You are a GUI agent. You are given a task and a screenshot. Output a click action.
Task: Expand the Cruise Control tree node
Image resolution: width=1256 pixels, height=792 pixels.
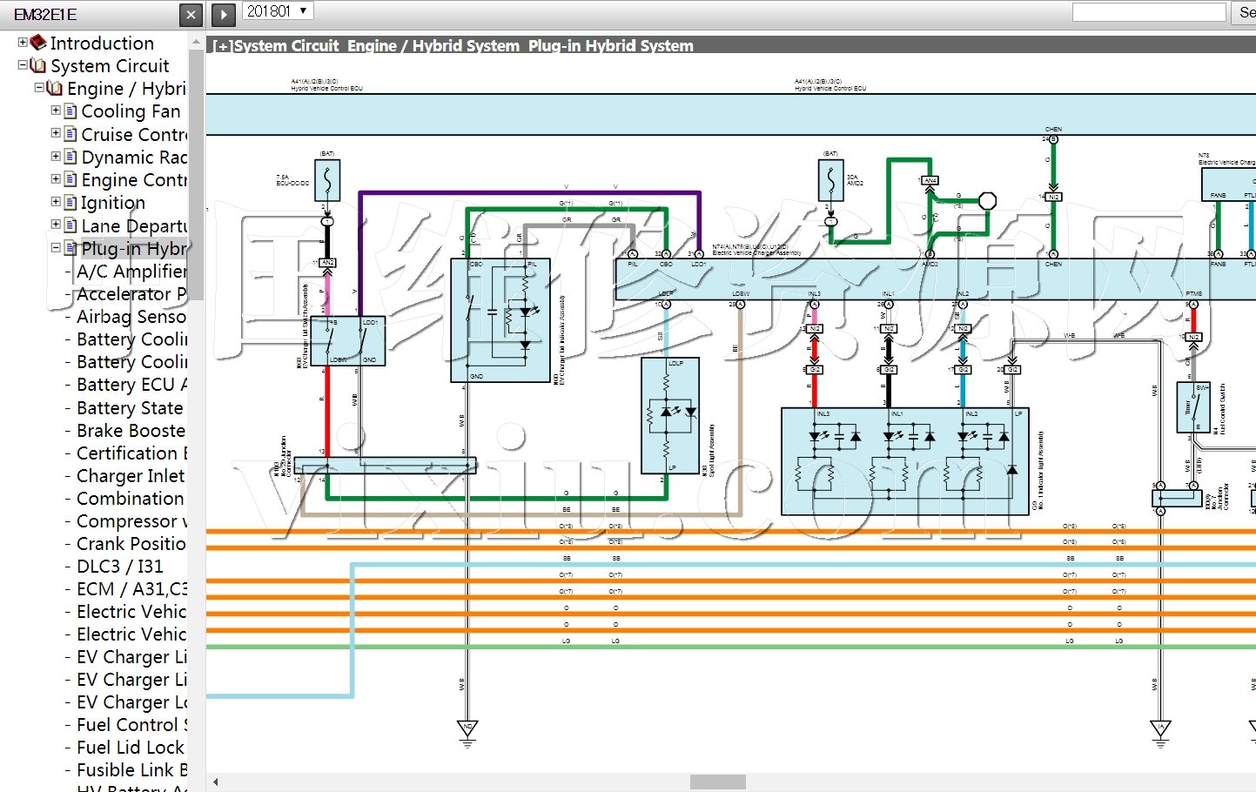[56, 134]
